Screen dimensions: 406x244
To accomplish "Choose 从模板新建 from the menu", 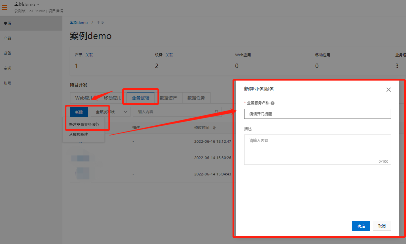I will (x=79, y=134).
